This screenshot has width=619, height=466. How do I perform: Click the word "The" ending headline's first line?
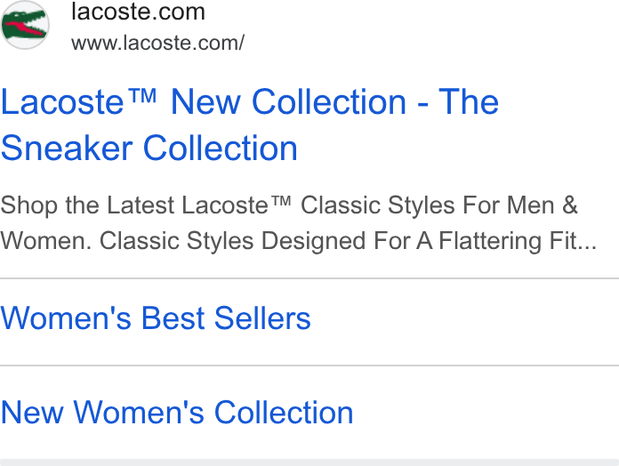click(469, 102)
